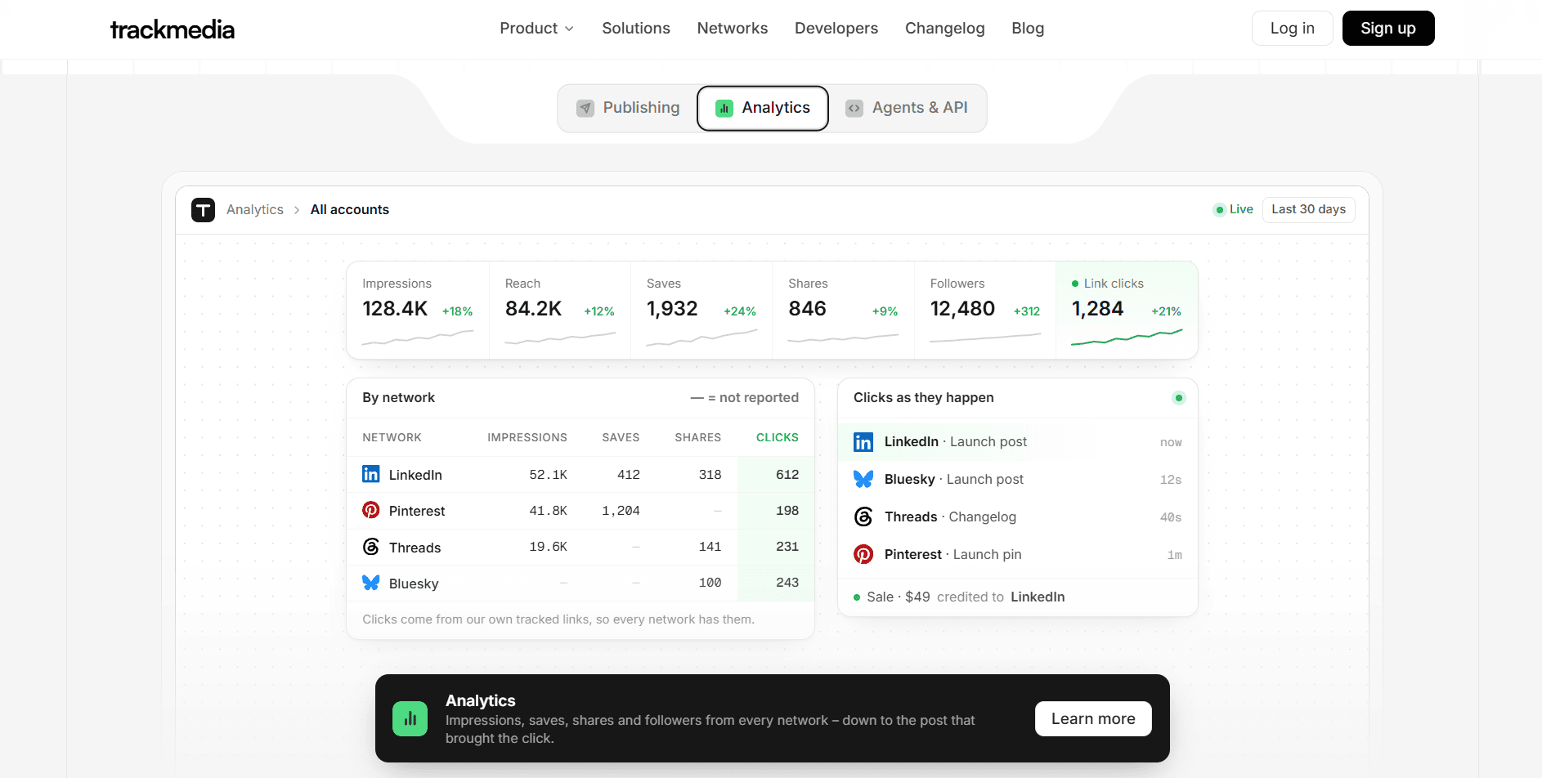
Task: Click the green Analytics icon in dark banner
Action: (x=410, y=718)
